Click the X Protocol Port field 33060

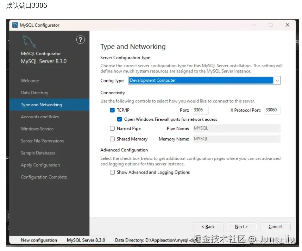click(x=272, y=110)
